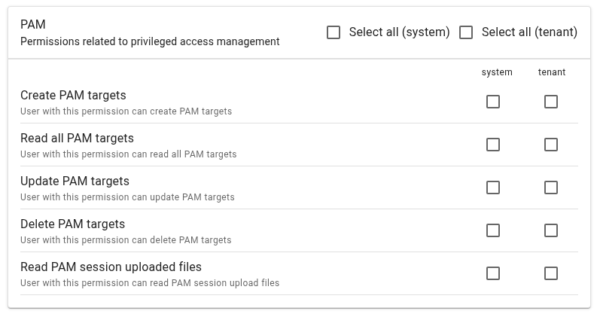This screenshot has height=314, width=600.
Task: Tick system checkbox for Read all PAM targets
Action: [493, 145]
